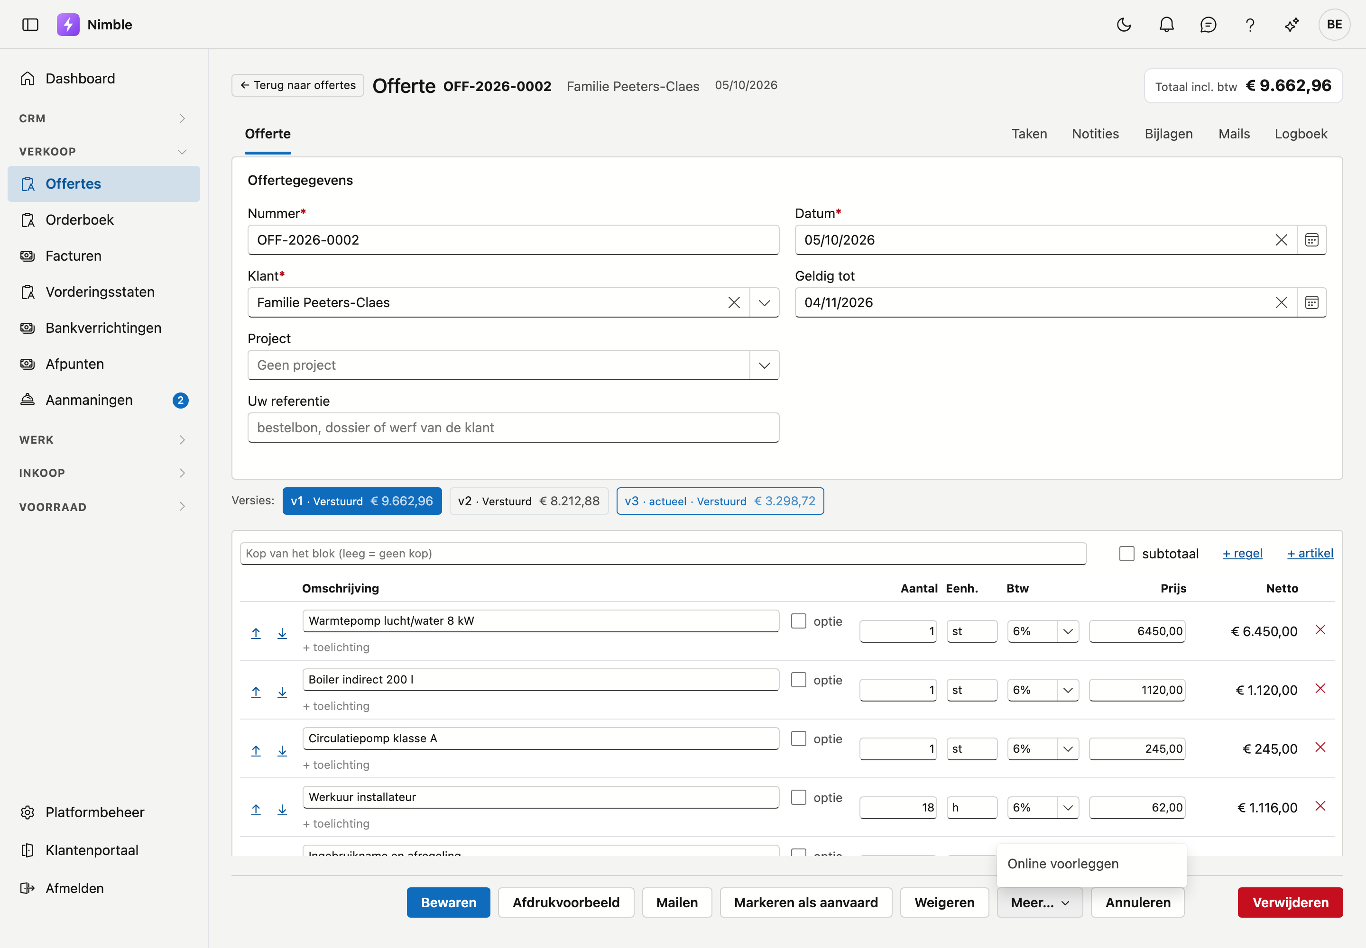This screenshot has width=1366, height=948.
Task: Clear the Geldig tot date
Action: 1281,302
